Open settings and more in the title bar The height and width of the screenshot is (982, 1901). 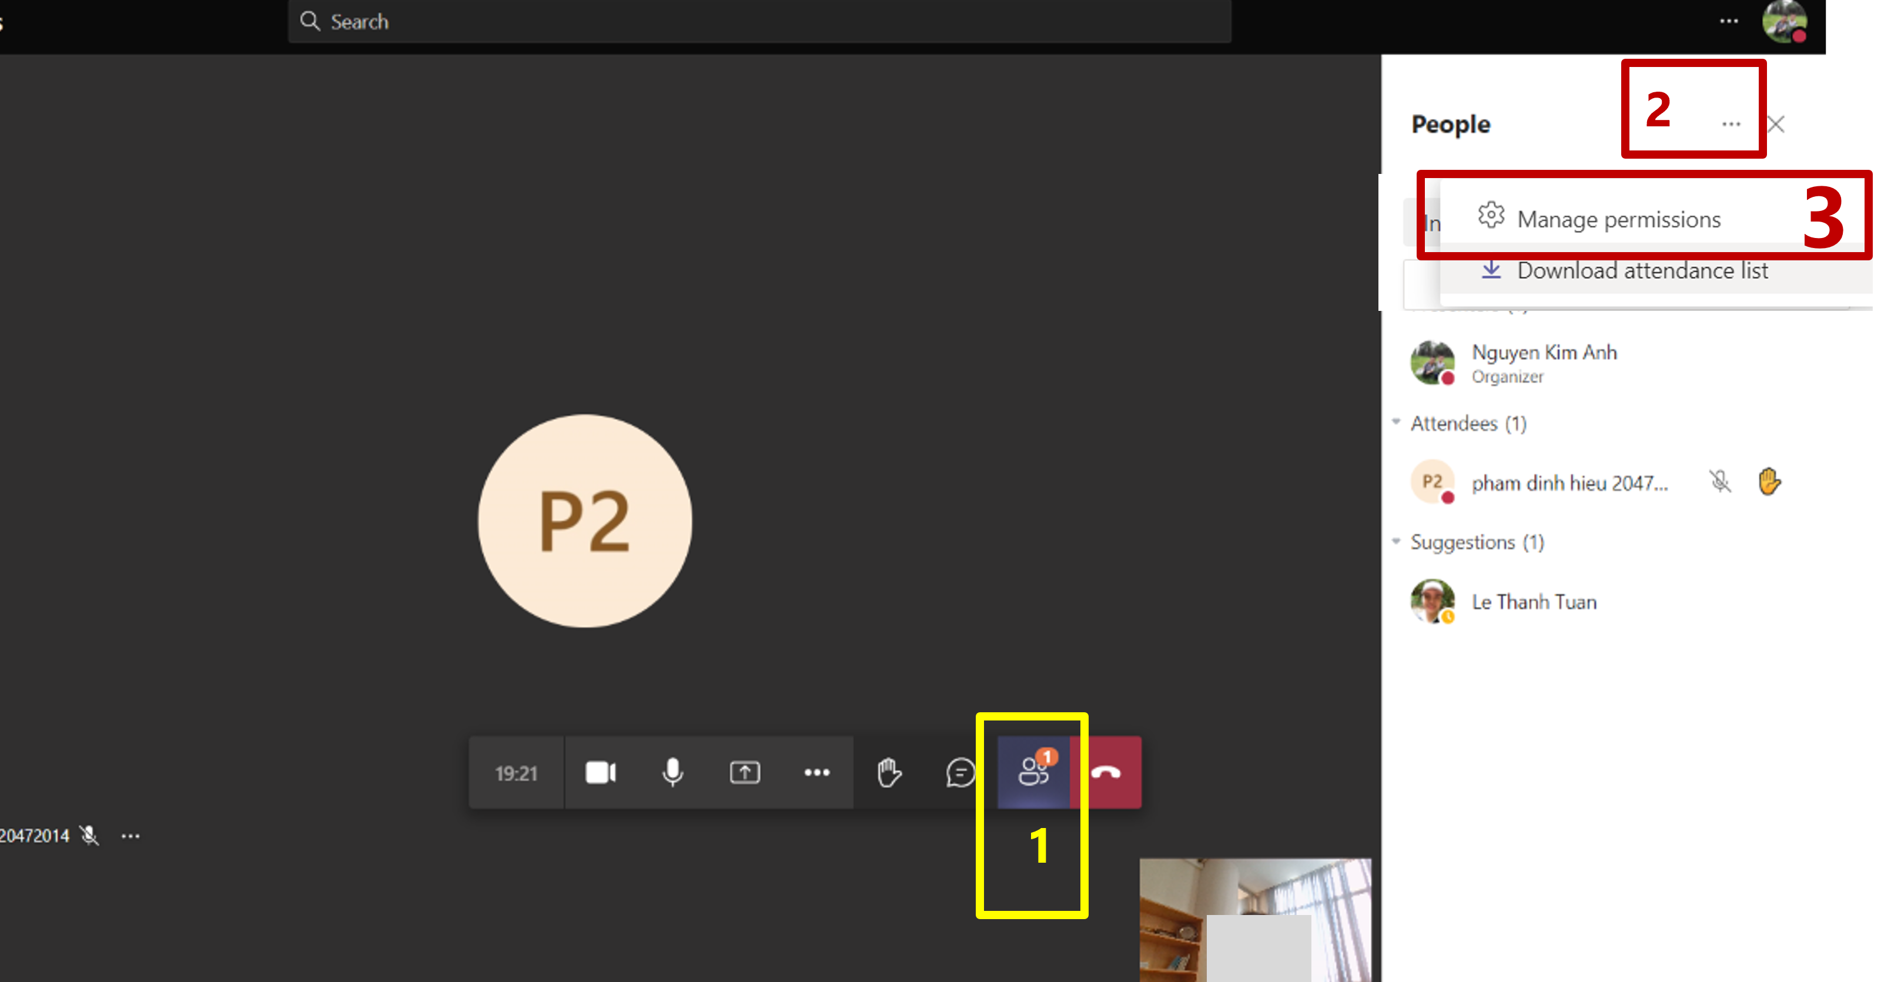click(1728, 21)
